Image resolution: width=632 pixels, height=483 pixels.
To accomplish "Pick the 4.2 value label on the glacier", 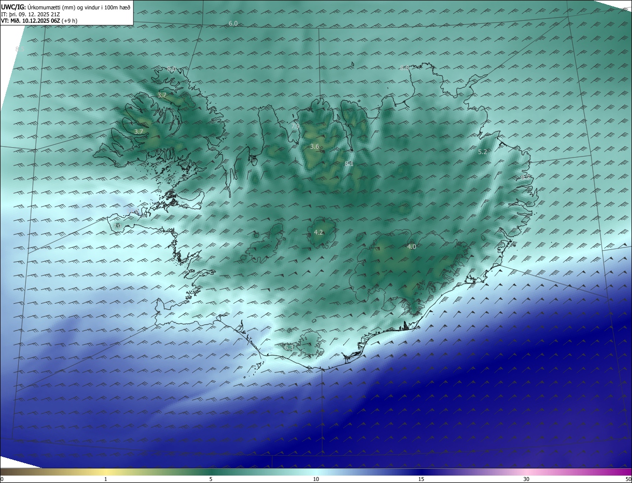I will pos(318,232).
